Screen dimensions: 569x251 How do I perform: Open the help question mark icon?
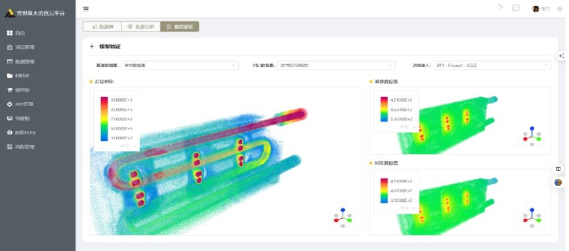pyautogui.click(x=500, y=8)
